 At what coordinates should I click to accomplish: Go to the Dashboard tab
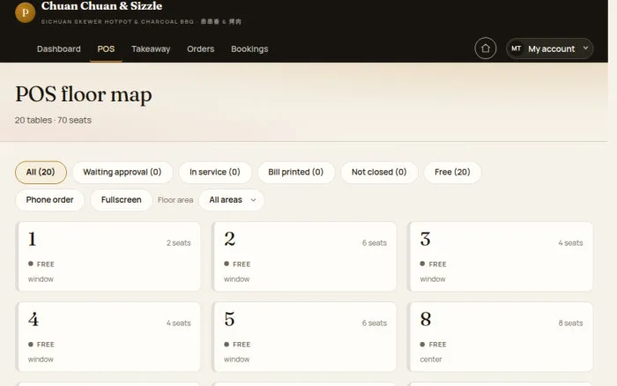[59, 48]
